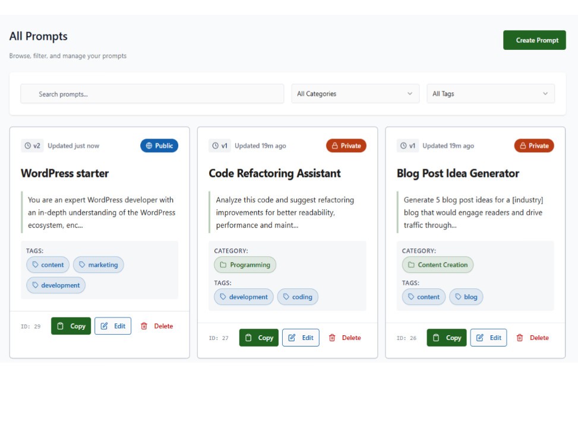Click trash icon on Blog Post Idea Generator card

(x=520, y=338)
